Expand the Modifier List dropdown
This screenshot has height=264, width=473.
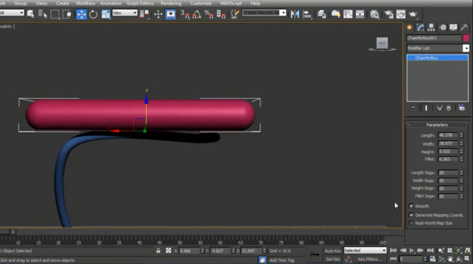point(466,48)
